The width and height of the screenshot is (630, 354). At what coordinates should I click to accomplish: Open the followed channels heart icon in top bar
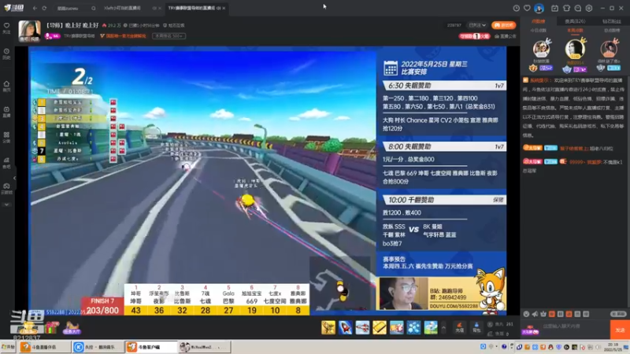click(x=527, y=8)
